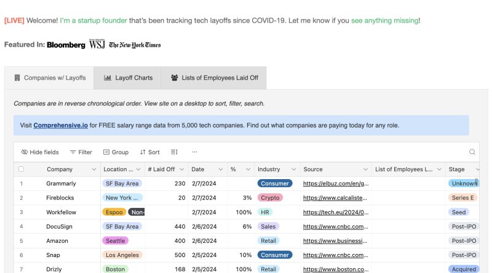Open the tech.eu source link for Workfellow

click(x=336, y=212)
